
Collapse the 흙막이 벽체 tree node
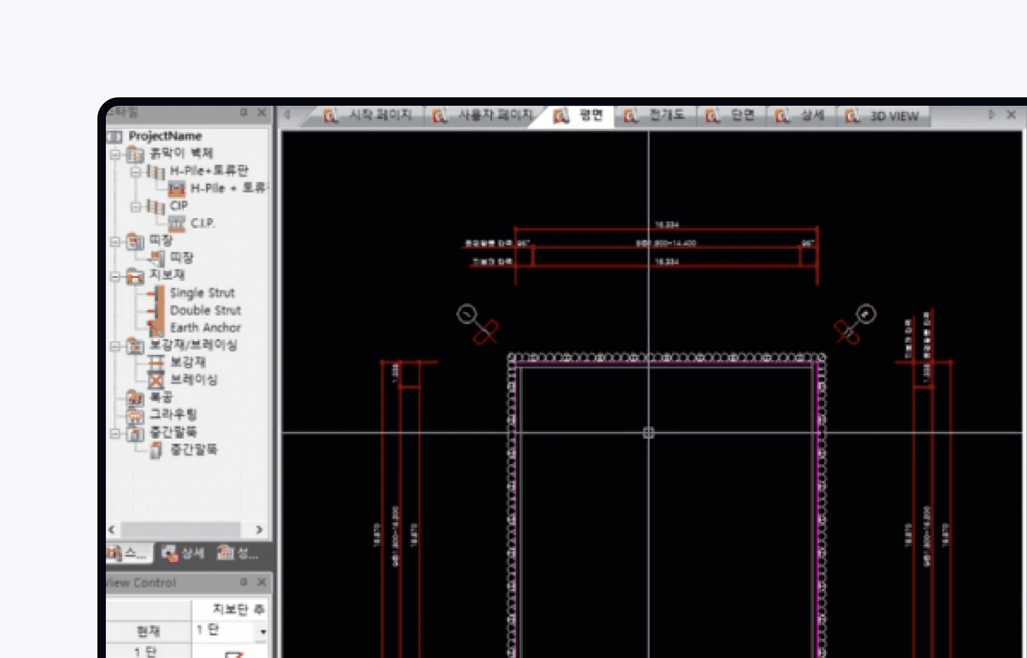(115, 154)
